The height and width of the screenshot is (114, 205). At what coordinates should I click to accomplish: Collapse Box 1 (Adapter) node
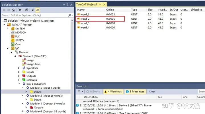click(x=19, y=84)
